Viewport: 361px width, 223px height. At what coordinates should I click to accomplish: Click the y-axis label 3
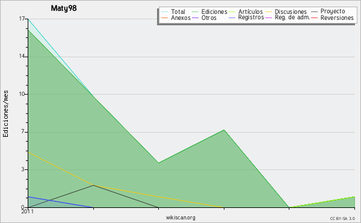pyautogui.click(x=23, y=169)
